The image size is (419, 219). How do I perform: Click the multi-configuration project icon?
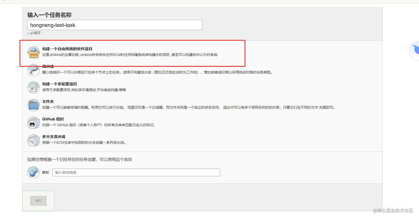(33, 88)
